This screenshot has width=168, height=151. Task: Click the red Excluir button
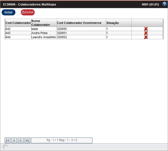point(28,12)
